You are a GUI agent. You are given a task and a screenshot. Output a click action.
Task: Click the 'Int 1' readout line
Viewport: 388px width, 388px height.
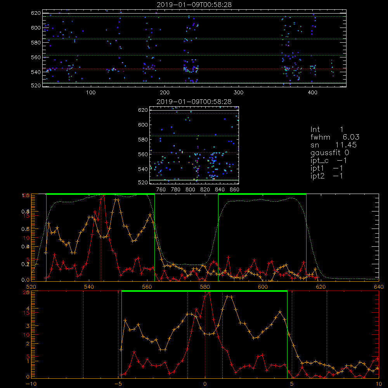(327, 130)
